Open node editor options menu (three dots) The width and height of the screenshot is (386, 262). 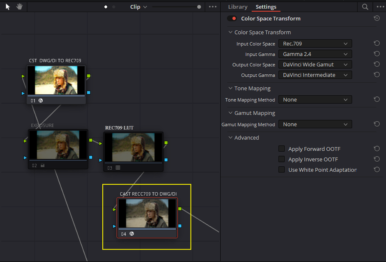click(x=213, y=7)
